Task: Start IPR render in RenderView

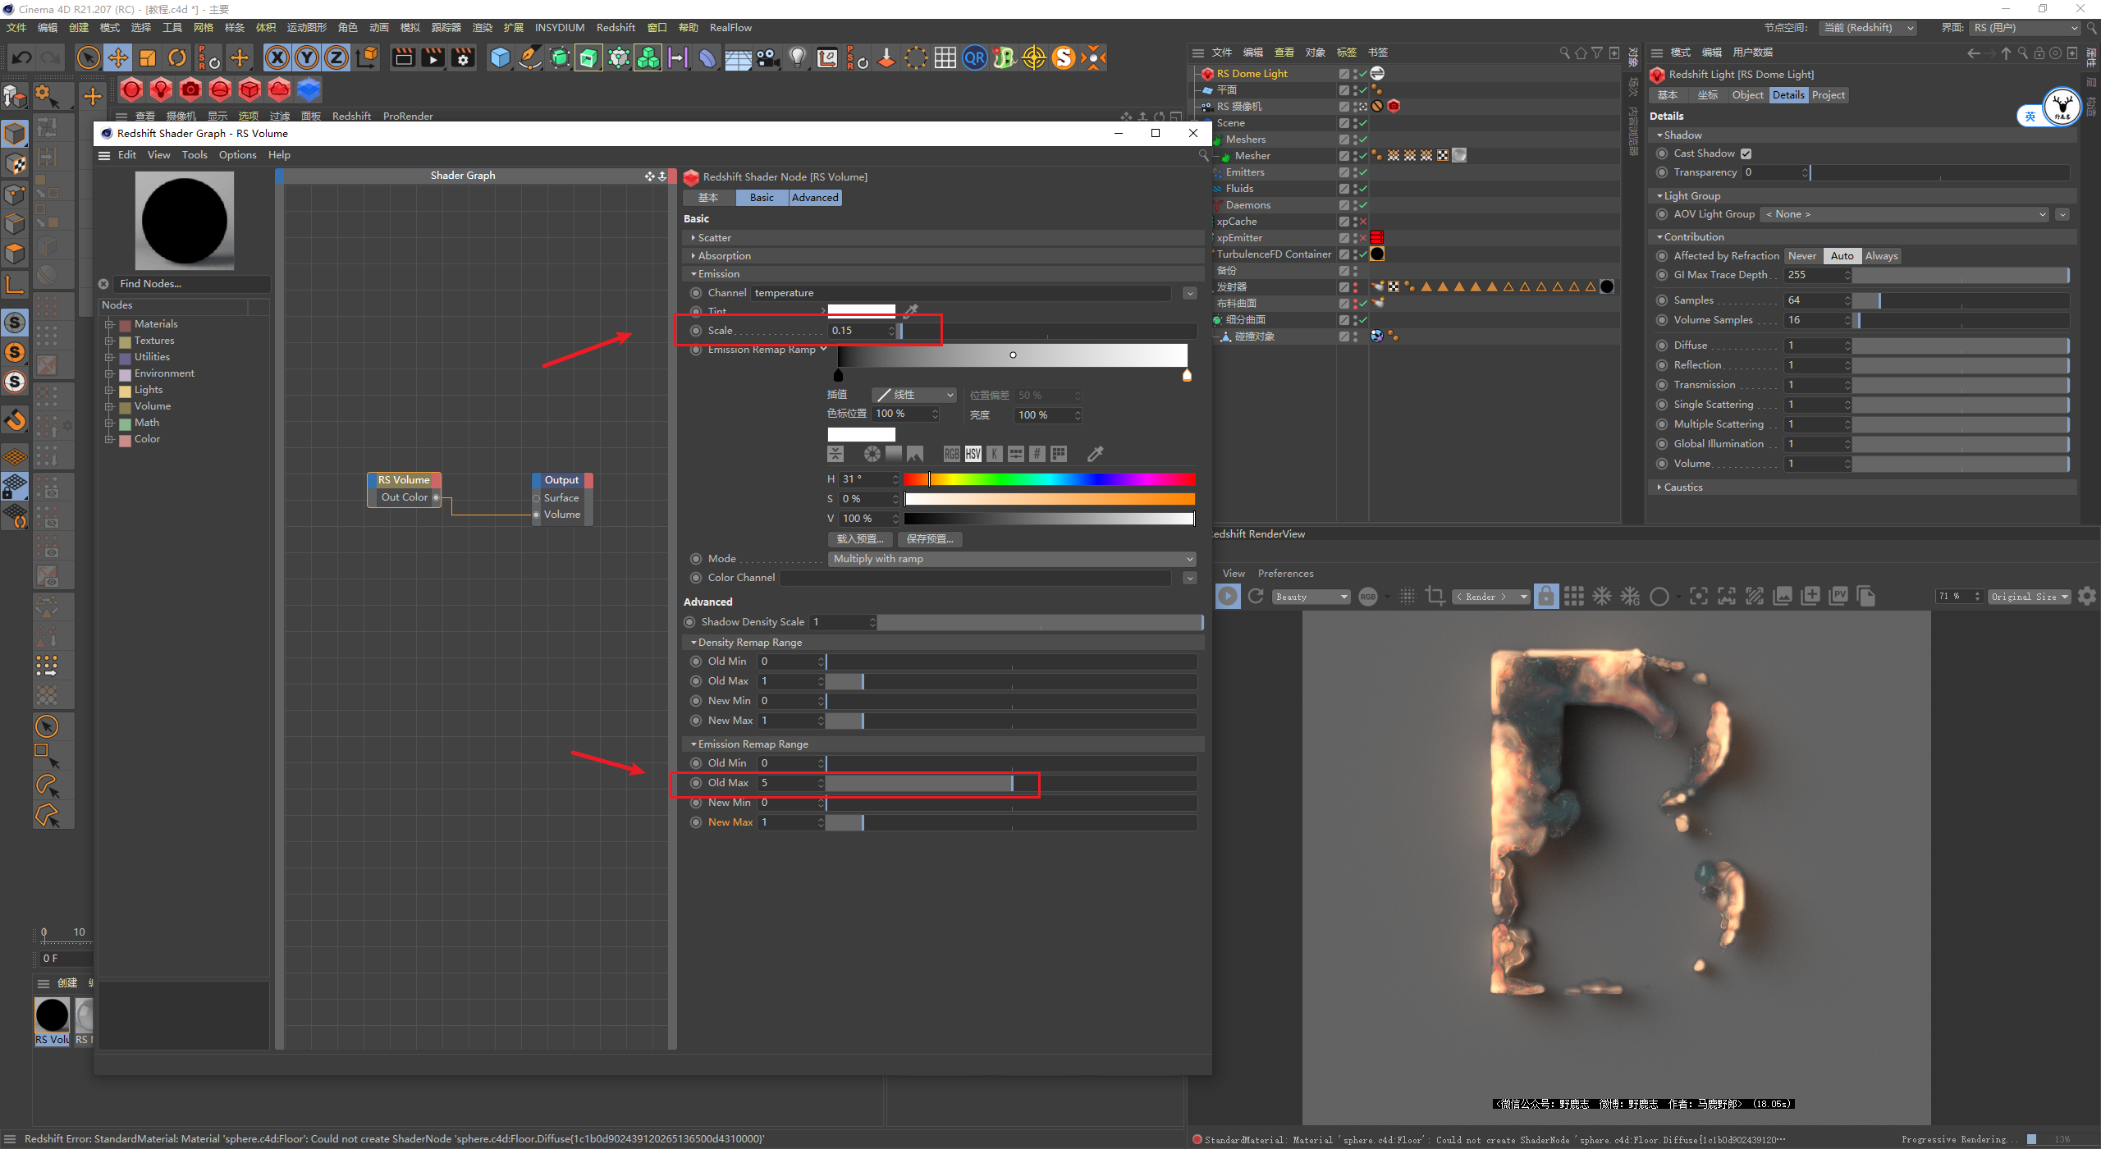Action: pos(1228,597)
